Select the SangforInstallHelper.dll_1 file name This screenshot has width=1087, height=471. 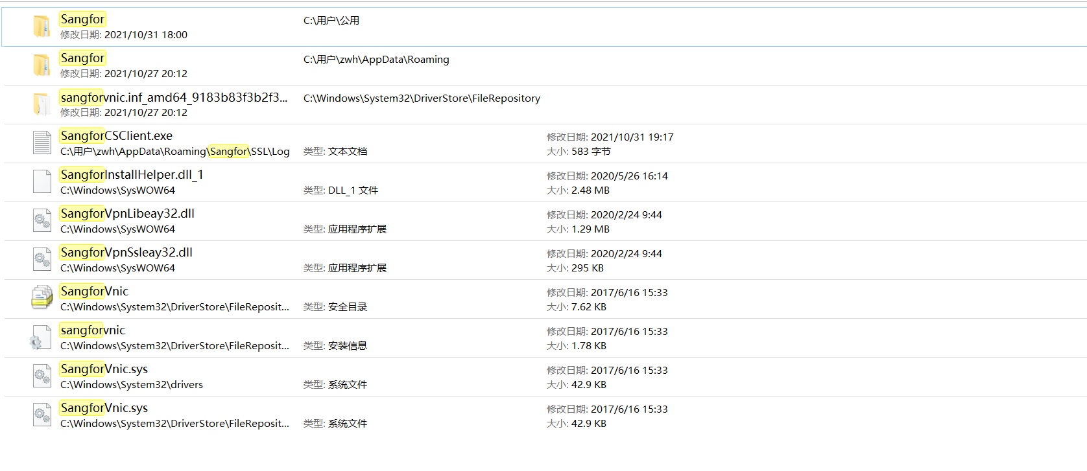click(132, 175)
